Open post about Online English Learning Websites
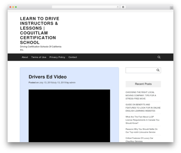The image size is (181, 153). click(143, 108)
